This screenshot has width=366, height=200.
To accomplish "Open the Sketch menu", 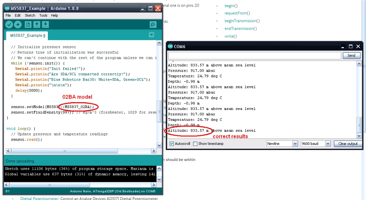I will click(30, 15).
